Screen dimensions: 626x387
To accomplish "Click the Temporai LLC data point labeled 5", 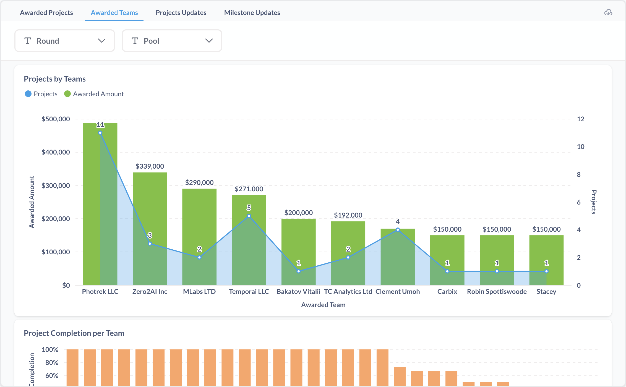I will coord(249,216).
